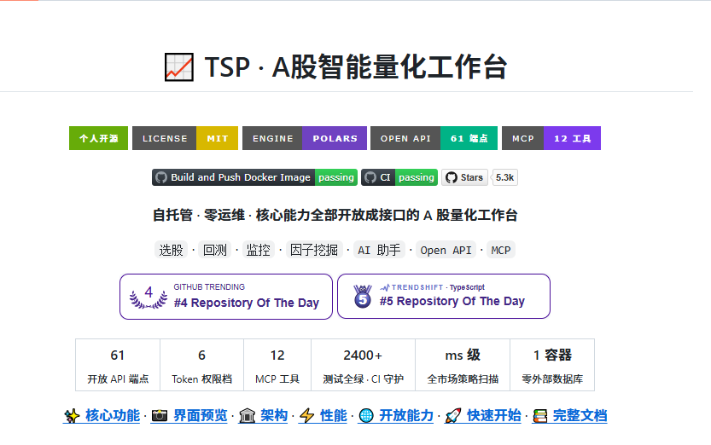Click the 2400+ 测试全绿 table cell
Image resolution: width=711 pixels, height=445 pixels.
pyautogui.click(x=364, y=365)
